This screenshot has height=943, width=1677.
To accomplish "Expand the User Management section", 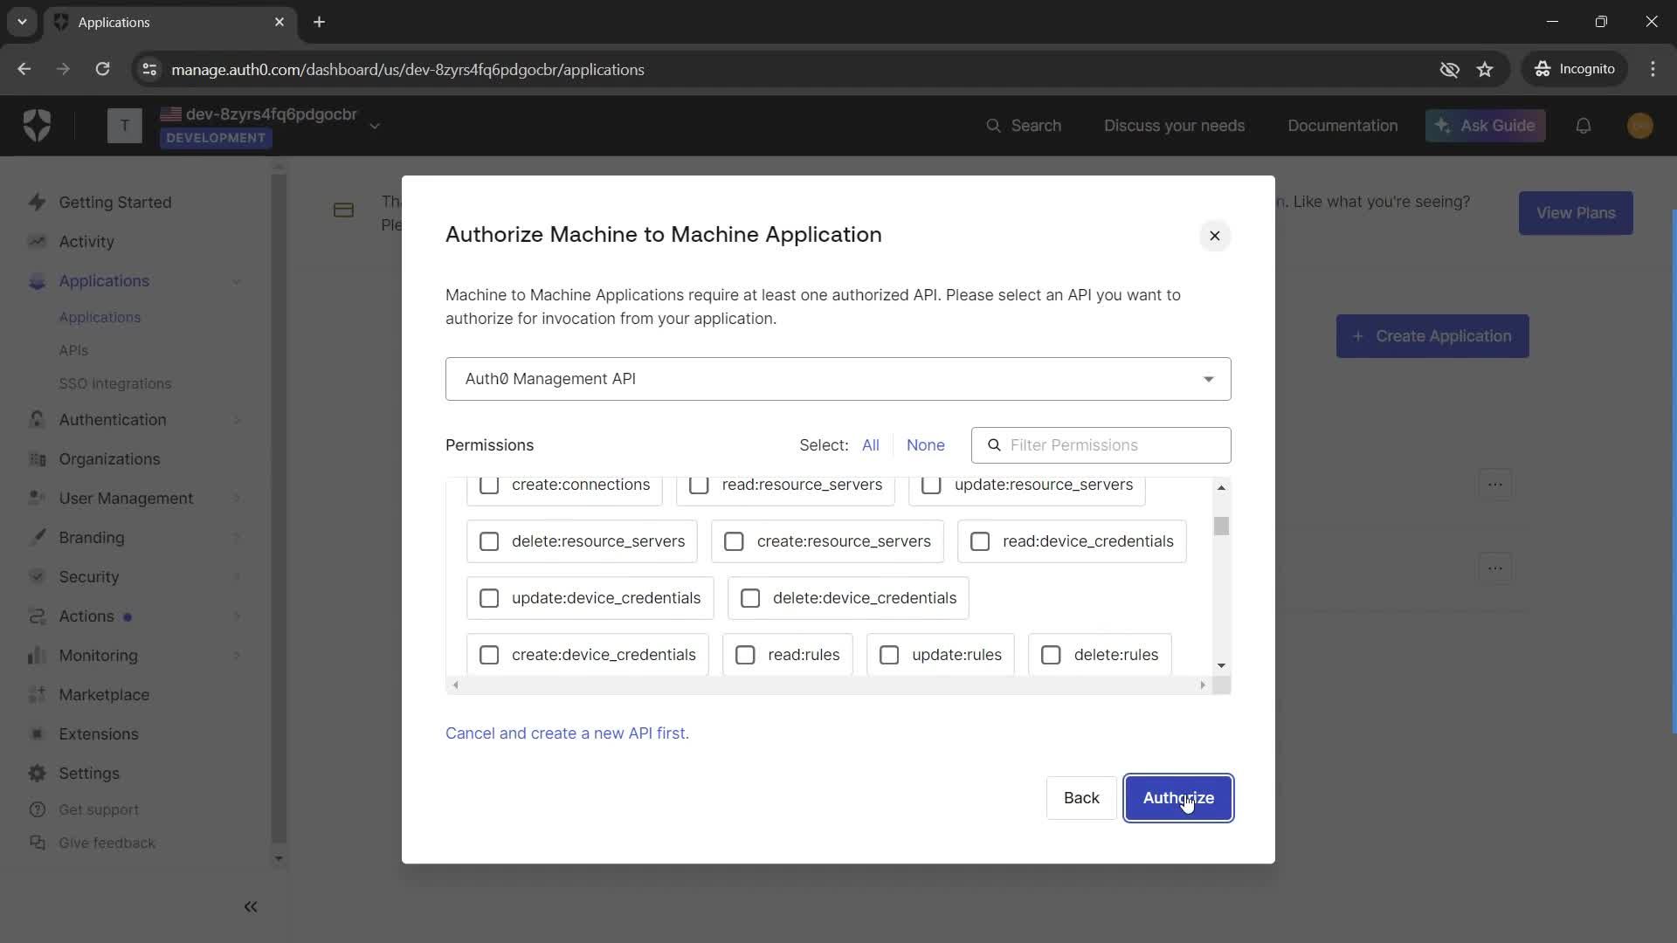I will [x=237, y=499].
